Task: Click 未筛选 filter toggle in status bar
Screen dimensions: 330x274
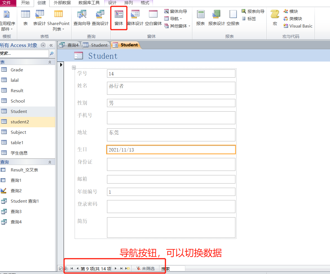Action: [x=146, y=269]
